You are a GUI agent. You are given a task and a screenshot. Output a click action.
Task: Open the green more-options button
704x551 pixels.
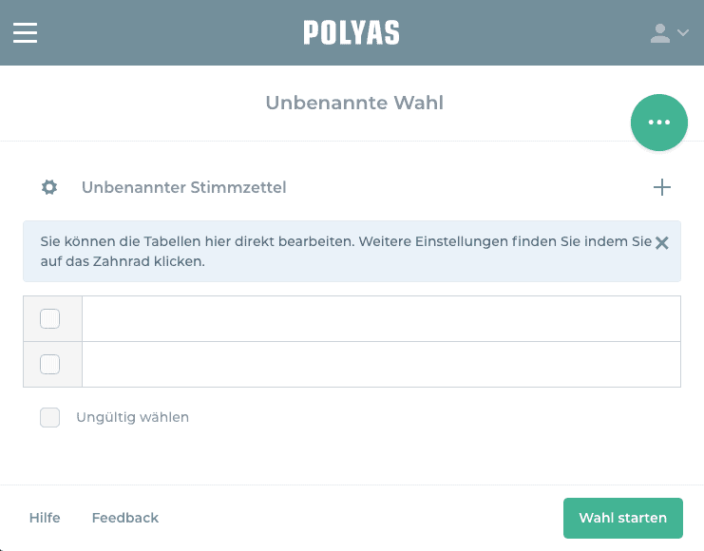[x=658, y=123]
